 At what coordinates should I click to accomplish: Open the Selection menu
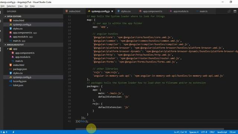(11, 6)
